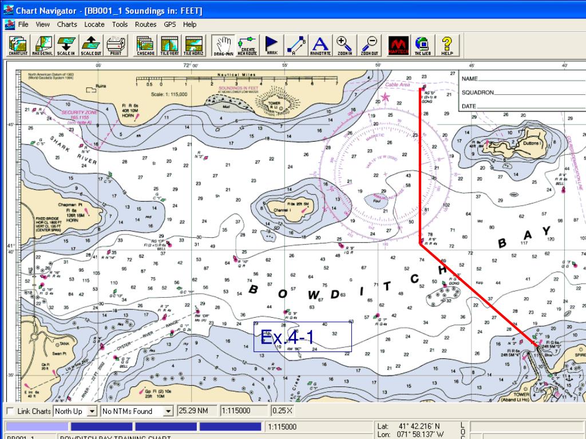Open the Chart List tool
586x439 pixels.
[x=18, y=46]
